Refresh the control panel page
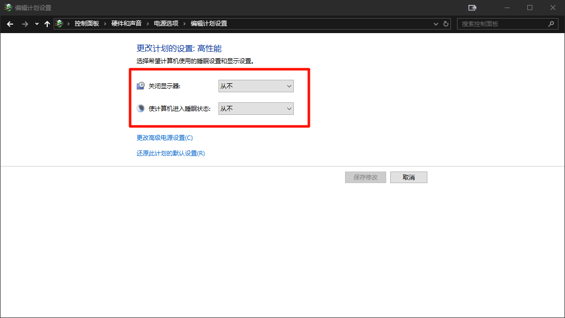Image resolution: width=565 pixels, height=318 pixels. pyautogui.click(x=446, y=24)
